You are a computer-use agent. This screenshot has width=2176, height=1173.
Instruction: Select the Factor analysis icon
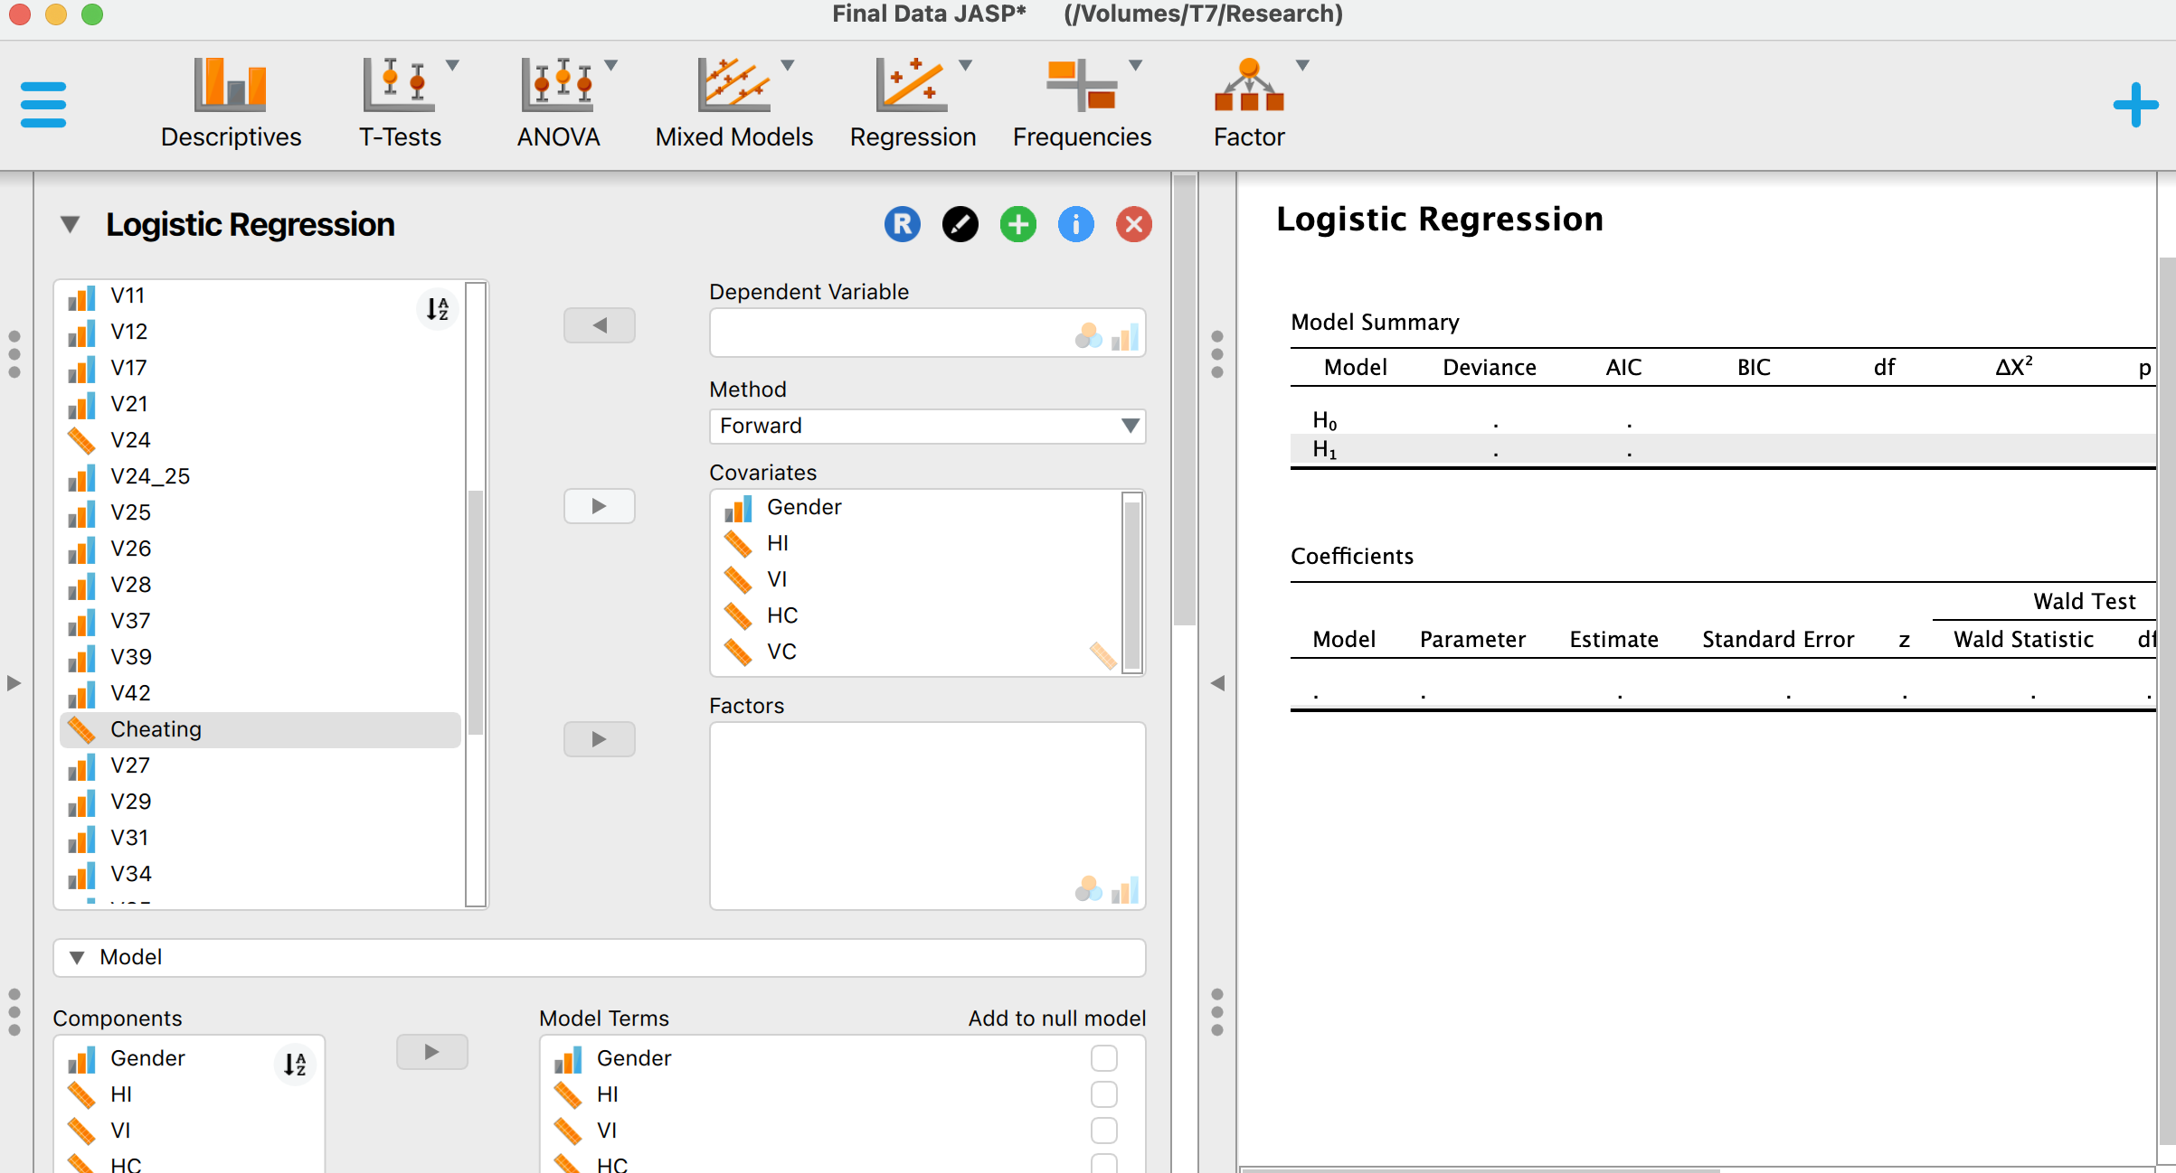pyautogui.click(x=1248, y=99)
